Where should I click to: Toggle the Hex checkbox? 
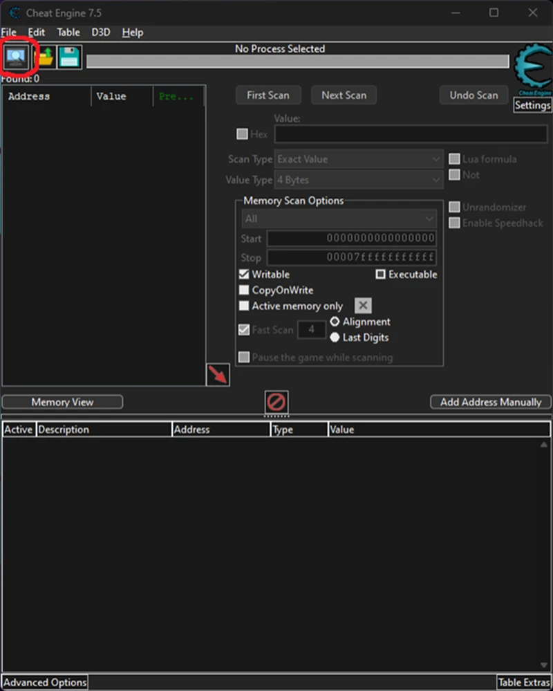click(x=242, y=134)
